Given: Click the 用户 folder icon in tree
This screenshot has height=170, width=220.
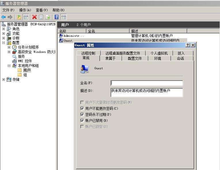Looking at the screenshot, I should [x=20, y=70].
